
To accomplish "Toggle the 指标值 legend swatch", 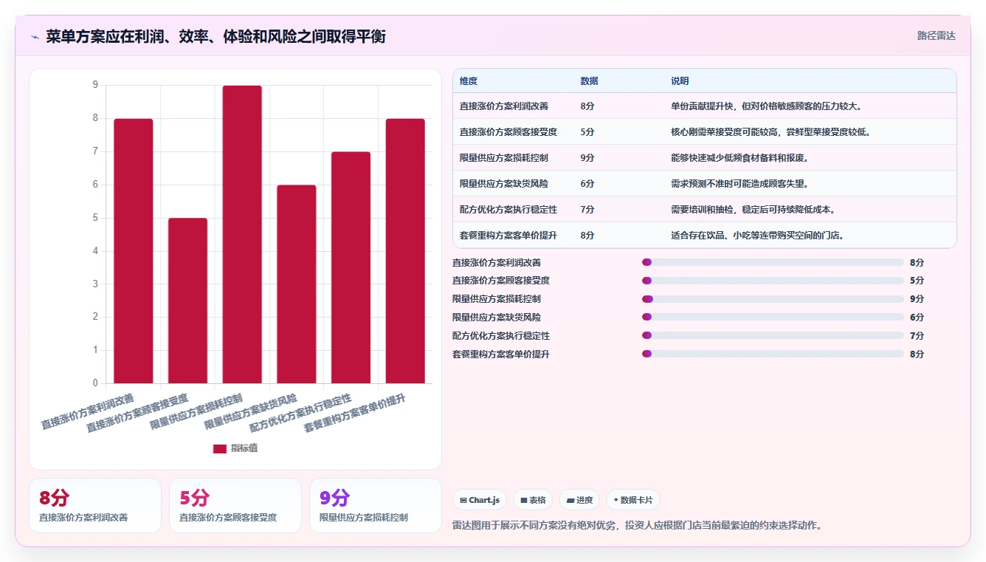I will (220, 448).
